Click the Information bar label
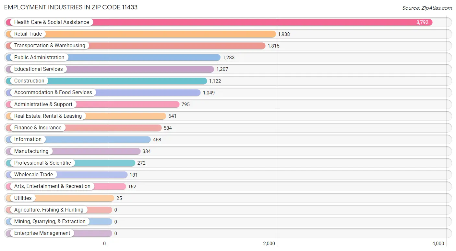 (x=28, y=139)
